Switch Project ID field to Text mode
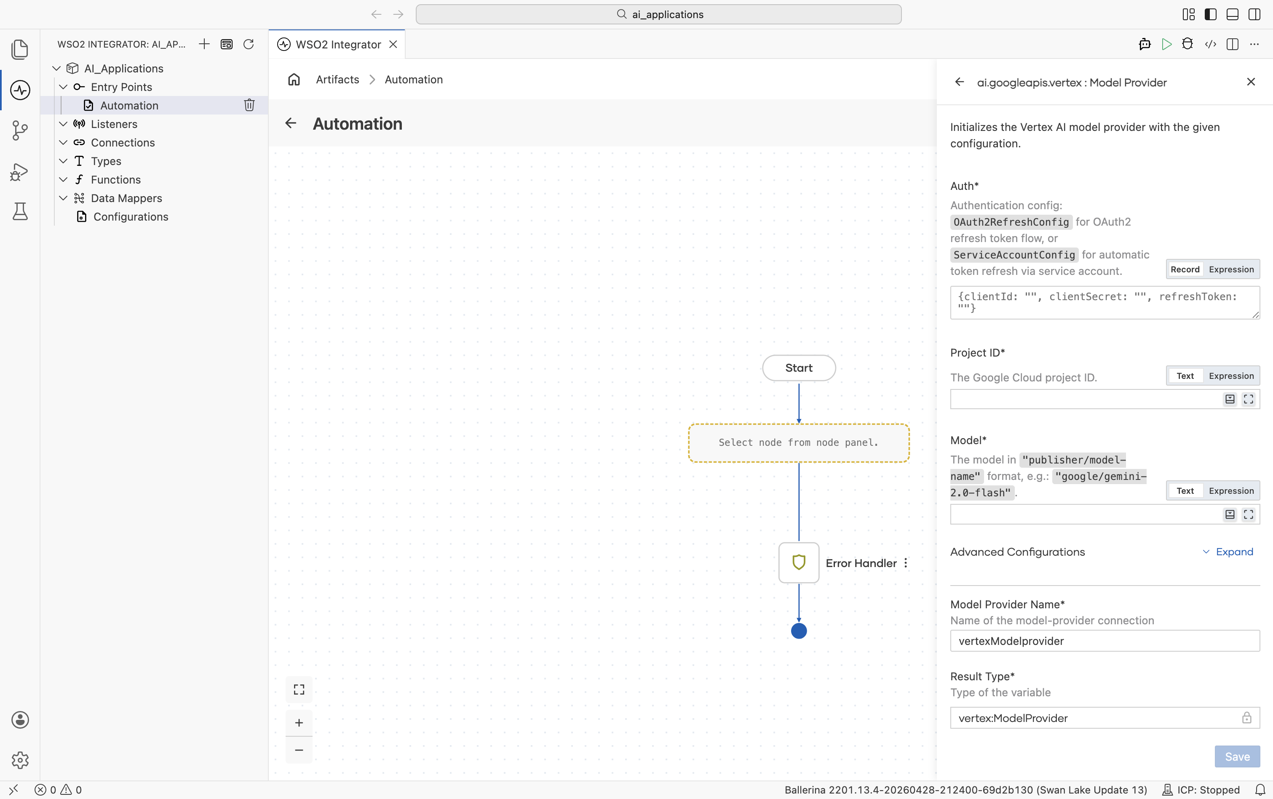The width and height of the screenshot is (1273, 799). click(1185, 376)
